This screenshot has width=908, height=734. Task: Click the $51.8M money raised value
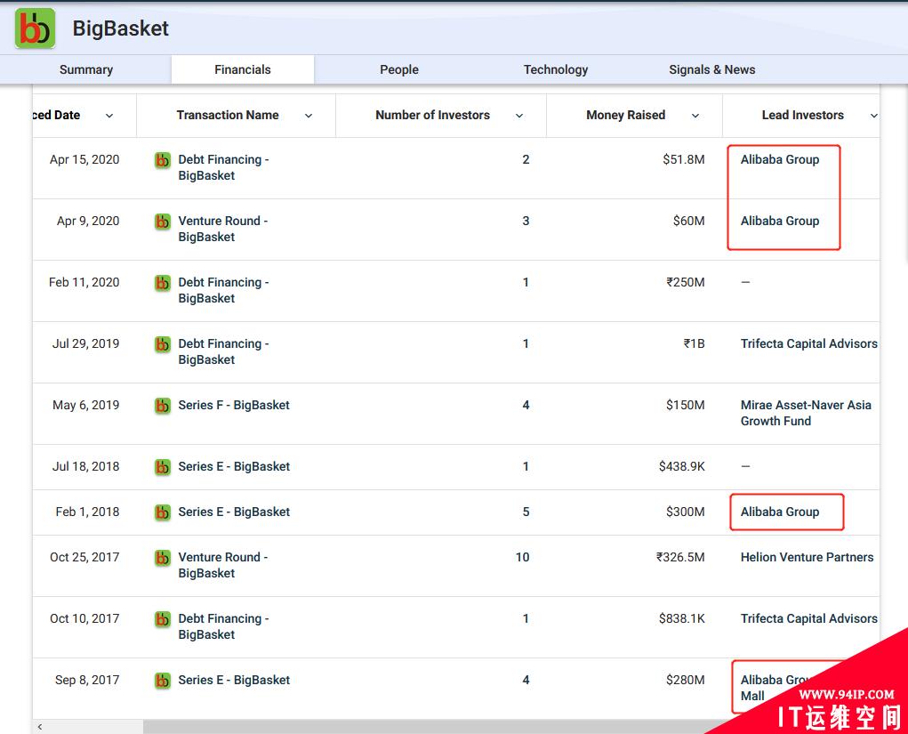tap(683, 159)
